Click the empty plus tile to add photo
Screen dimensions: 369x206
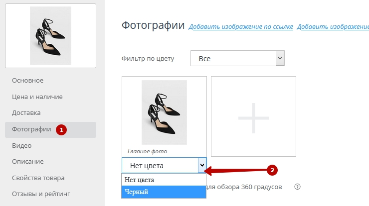pos(253,116)
